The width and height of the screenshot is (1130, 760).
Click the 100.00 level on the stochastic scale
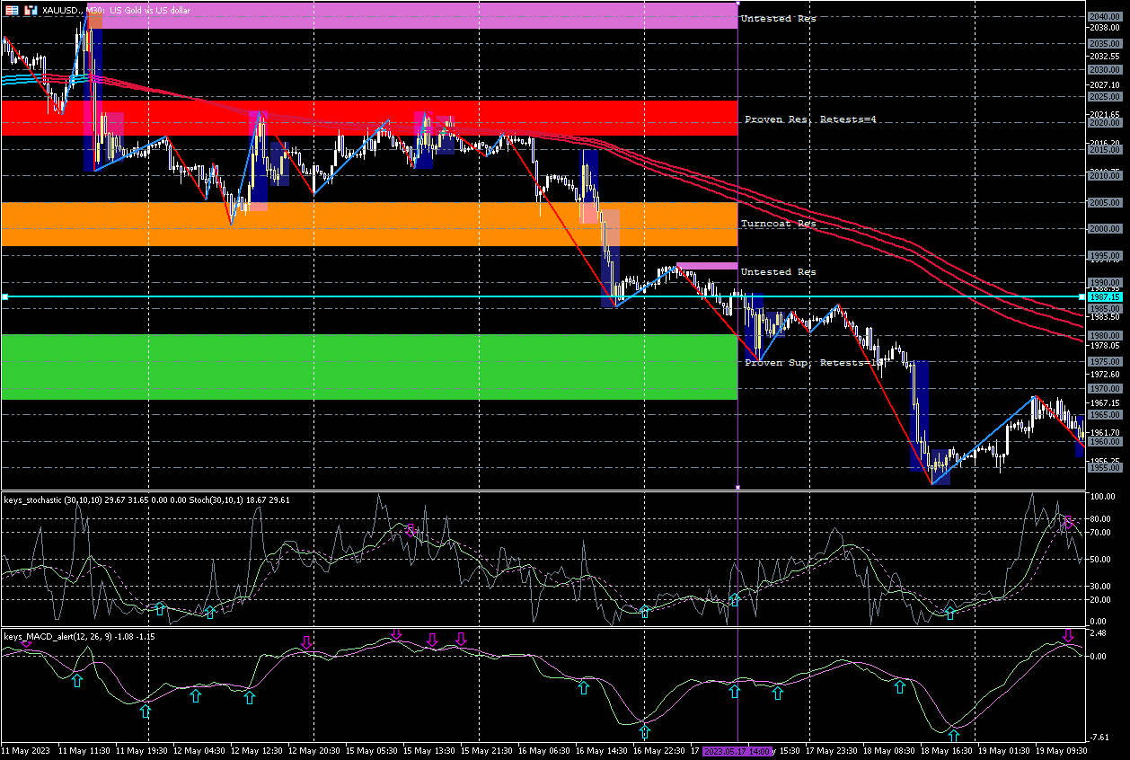(1103, 496)
